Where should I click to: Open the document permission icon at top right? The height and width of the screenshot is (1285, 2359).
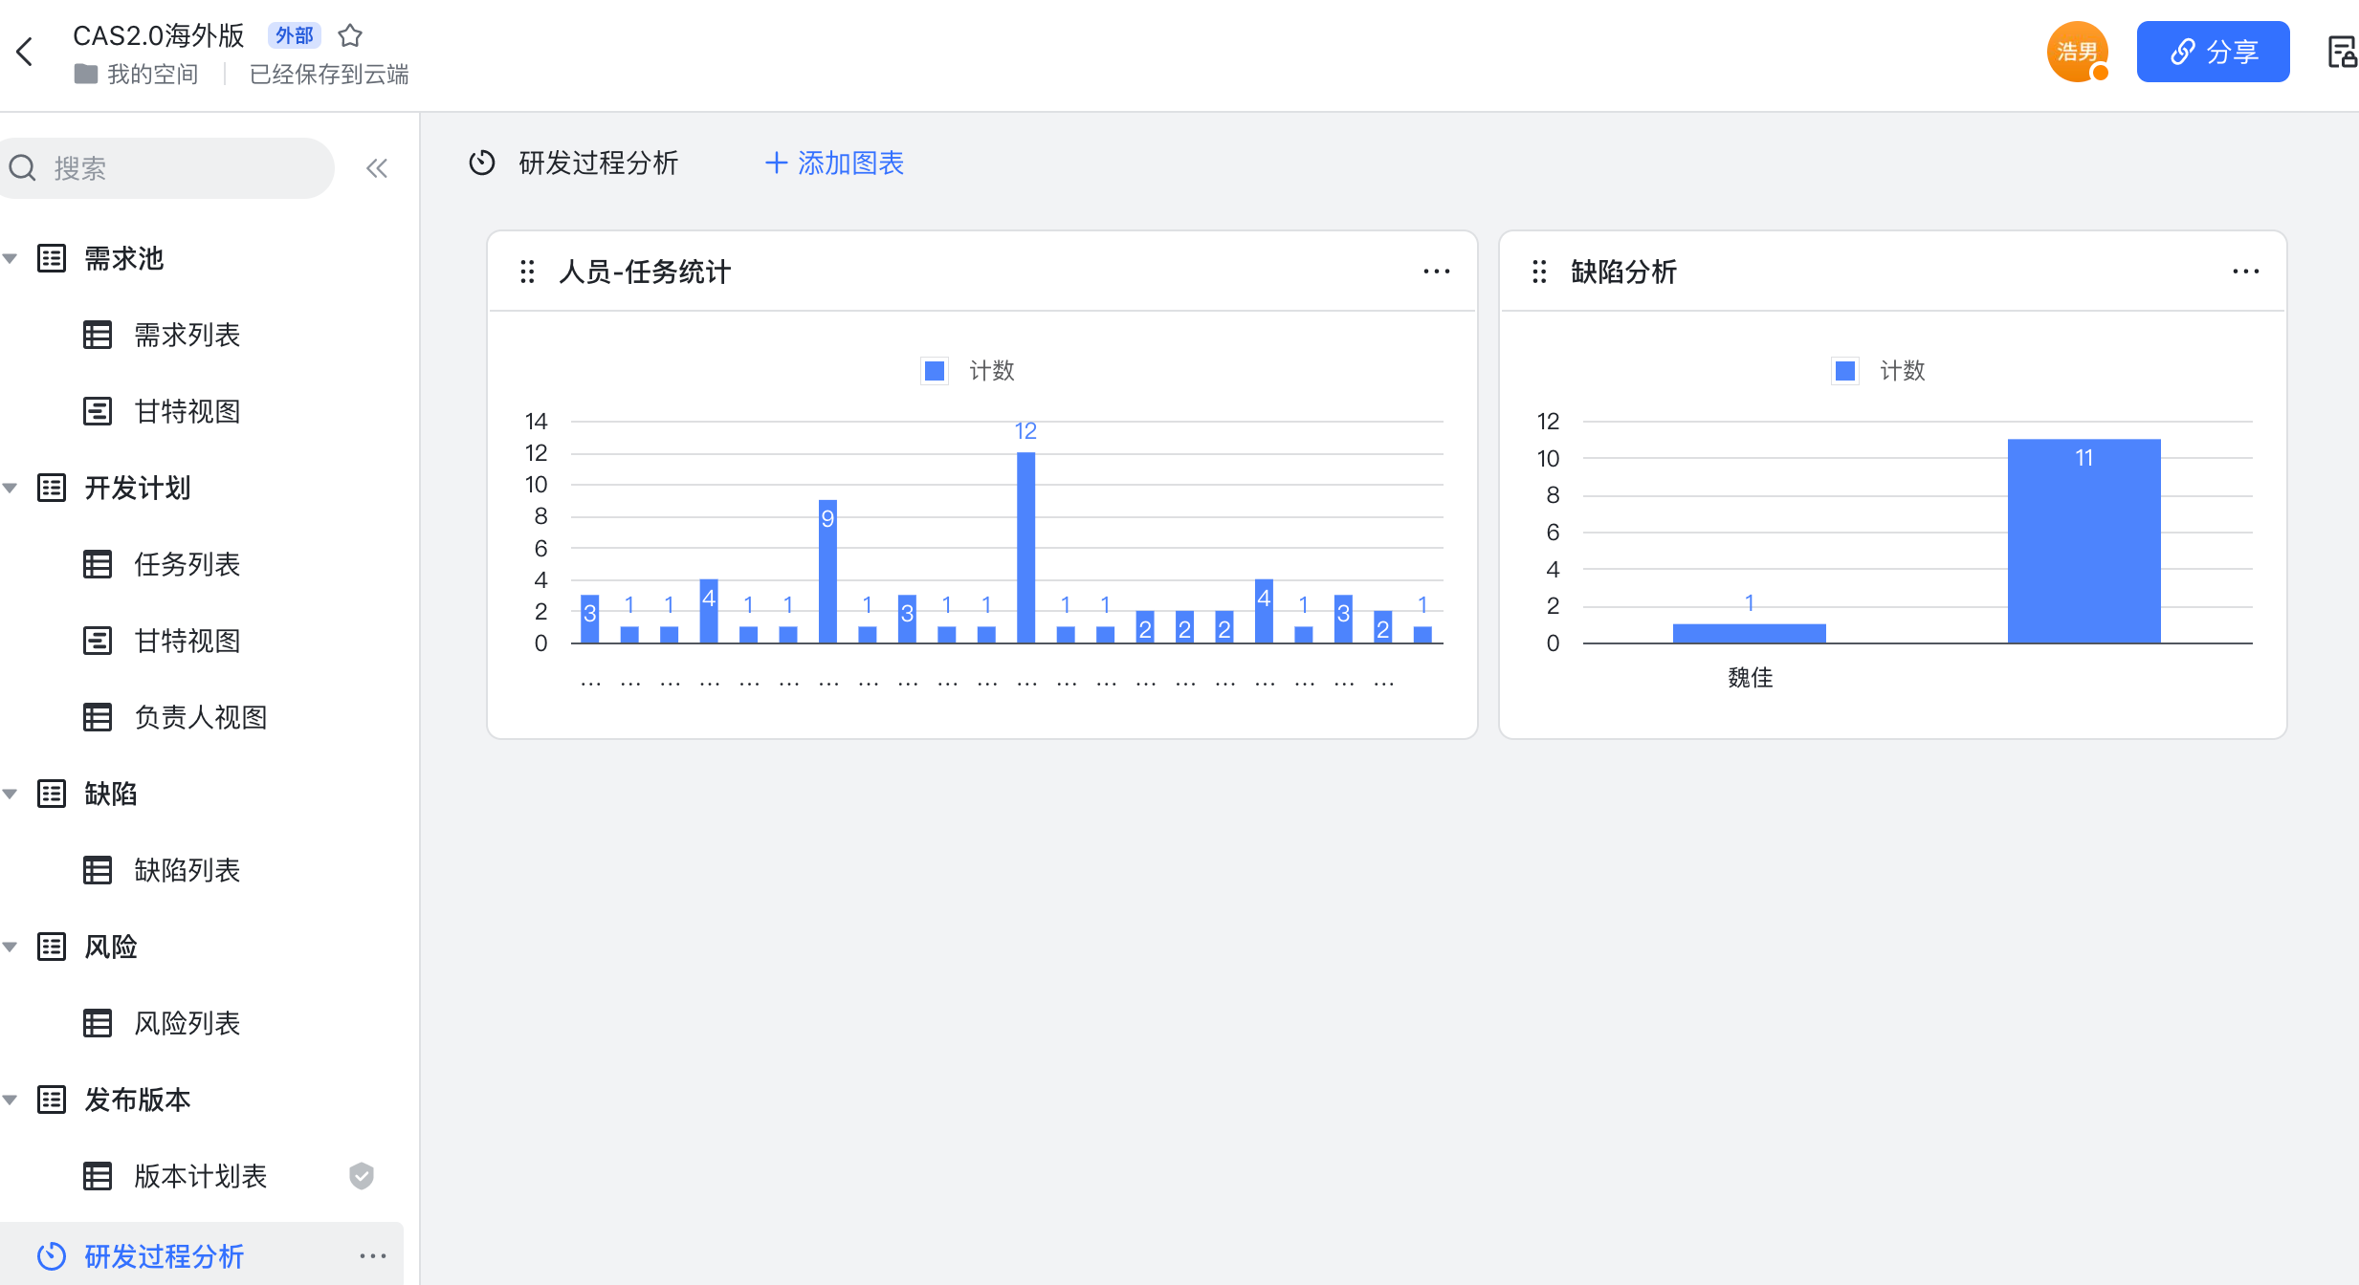[x=2341, y=52]
